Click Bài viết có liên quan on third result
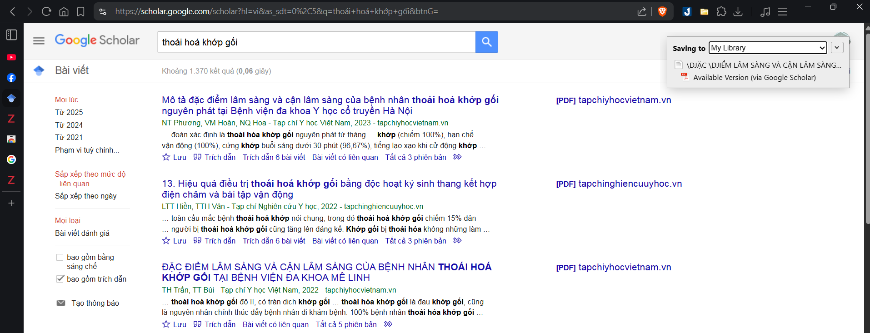 click(x=275, y=324)
